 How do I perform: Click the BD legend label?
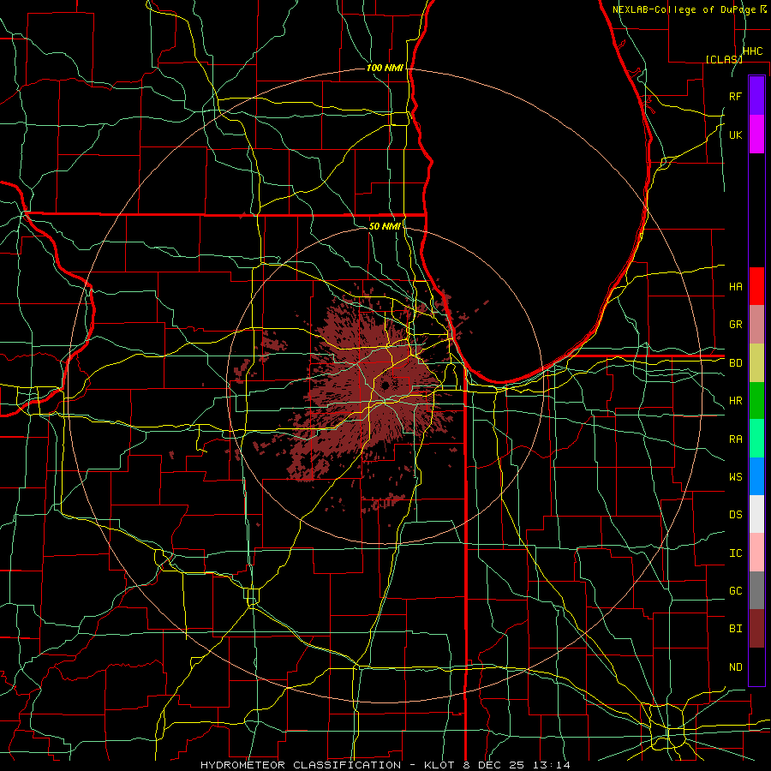[x=736, y=363]
